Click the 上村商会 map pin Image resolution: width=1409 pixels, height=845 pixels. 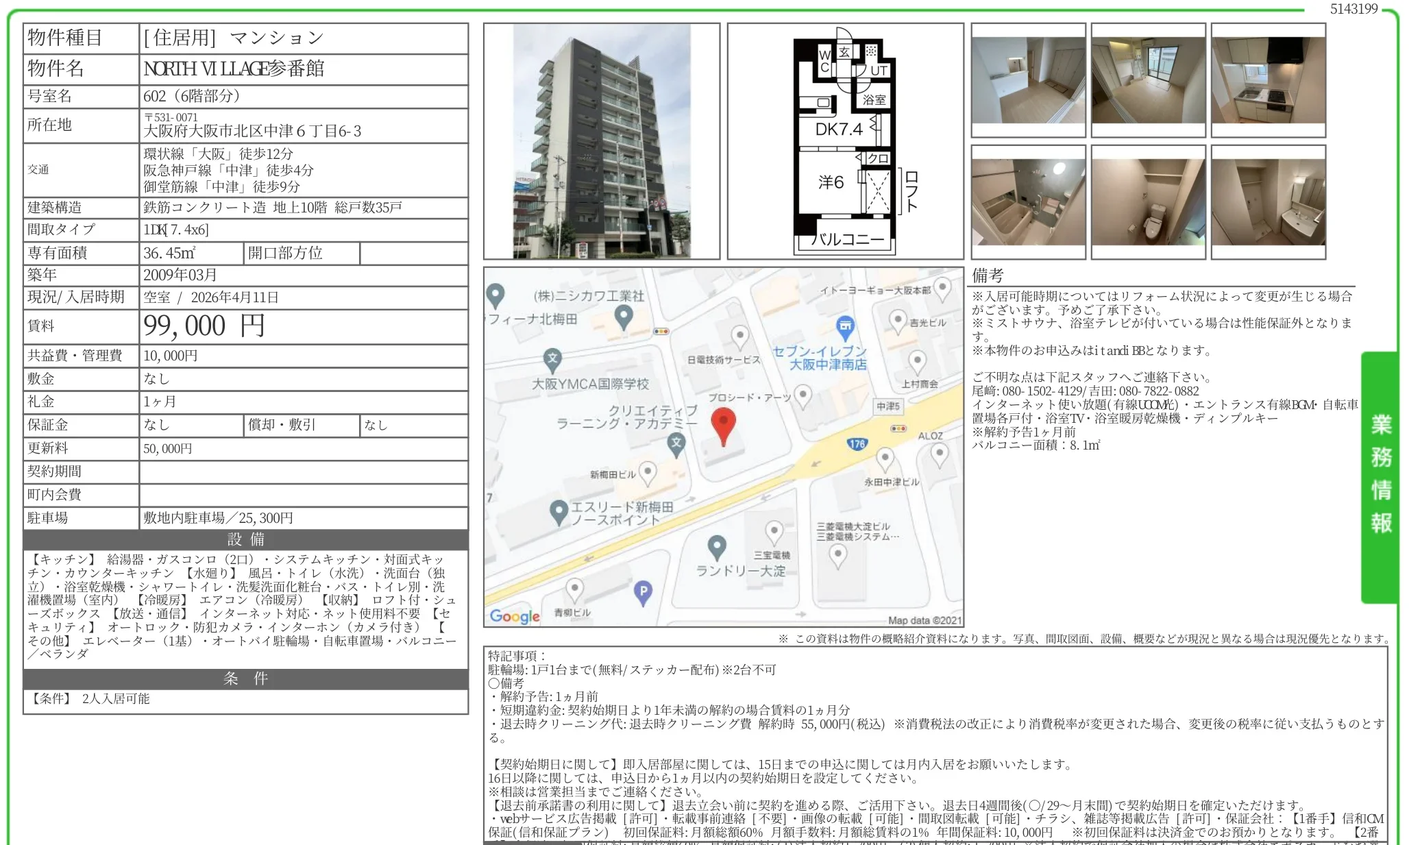pyautogui.click(x=916, y=360)
